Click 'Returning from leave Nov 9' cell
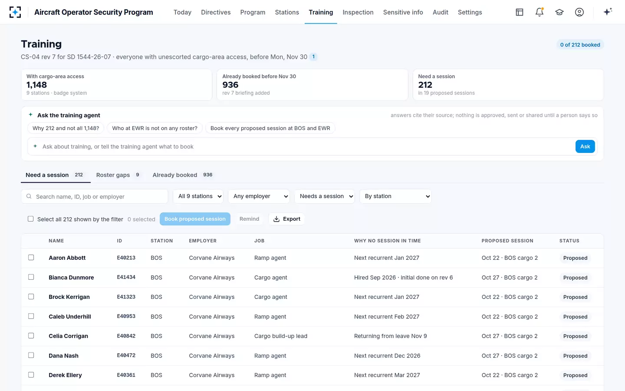The width and height of the screenshot is (625, 391). (x=391, y=336)
